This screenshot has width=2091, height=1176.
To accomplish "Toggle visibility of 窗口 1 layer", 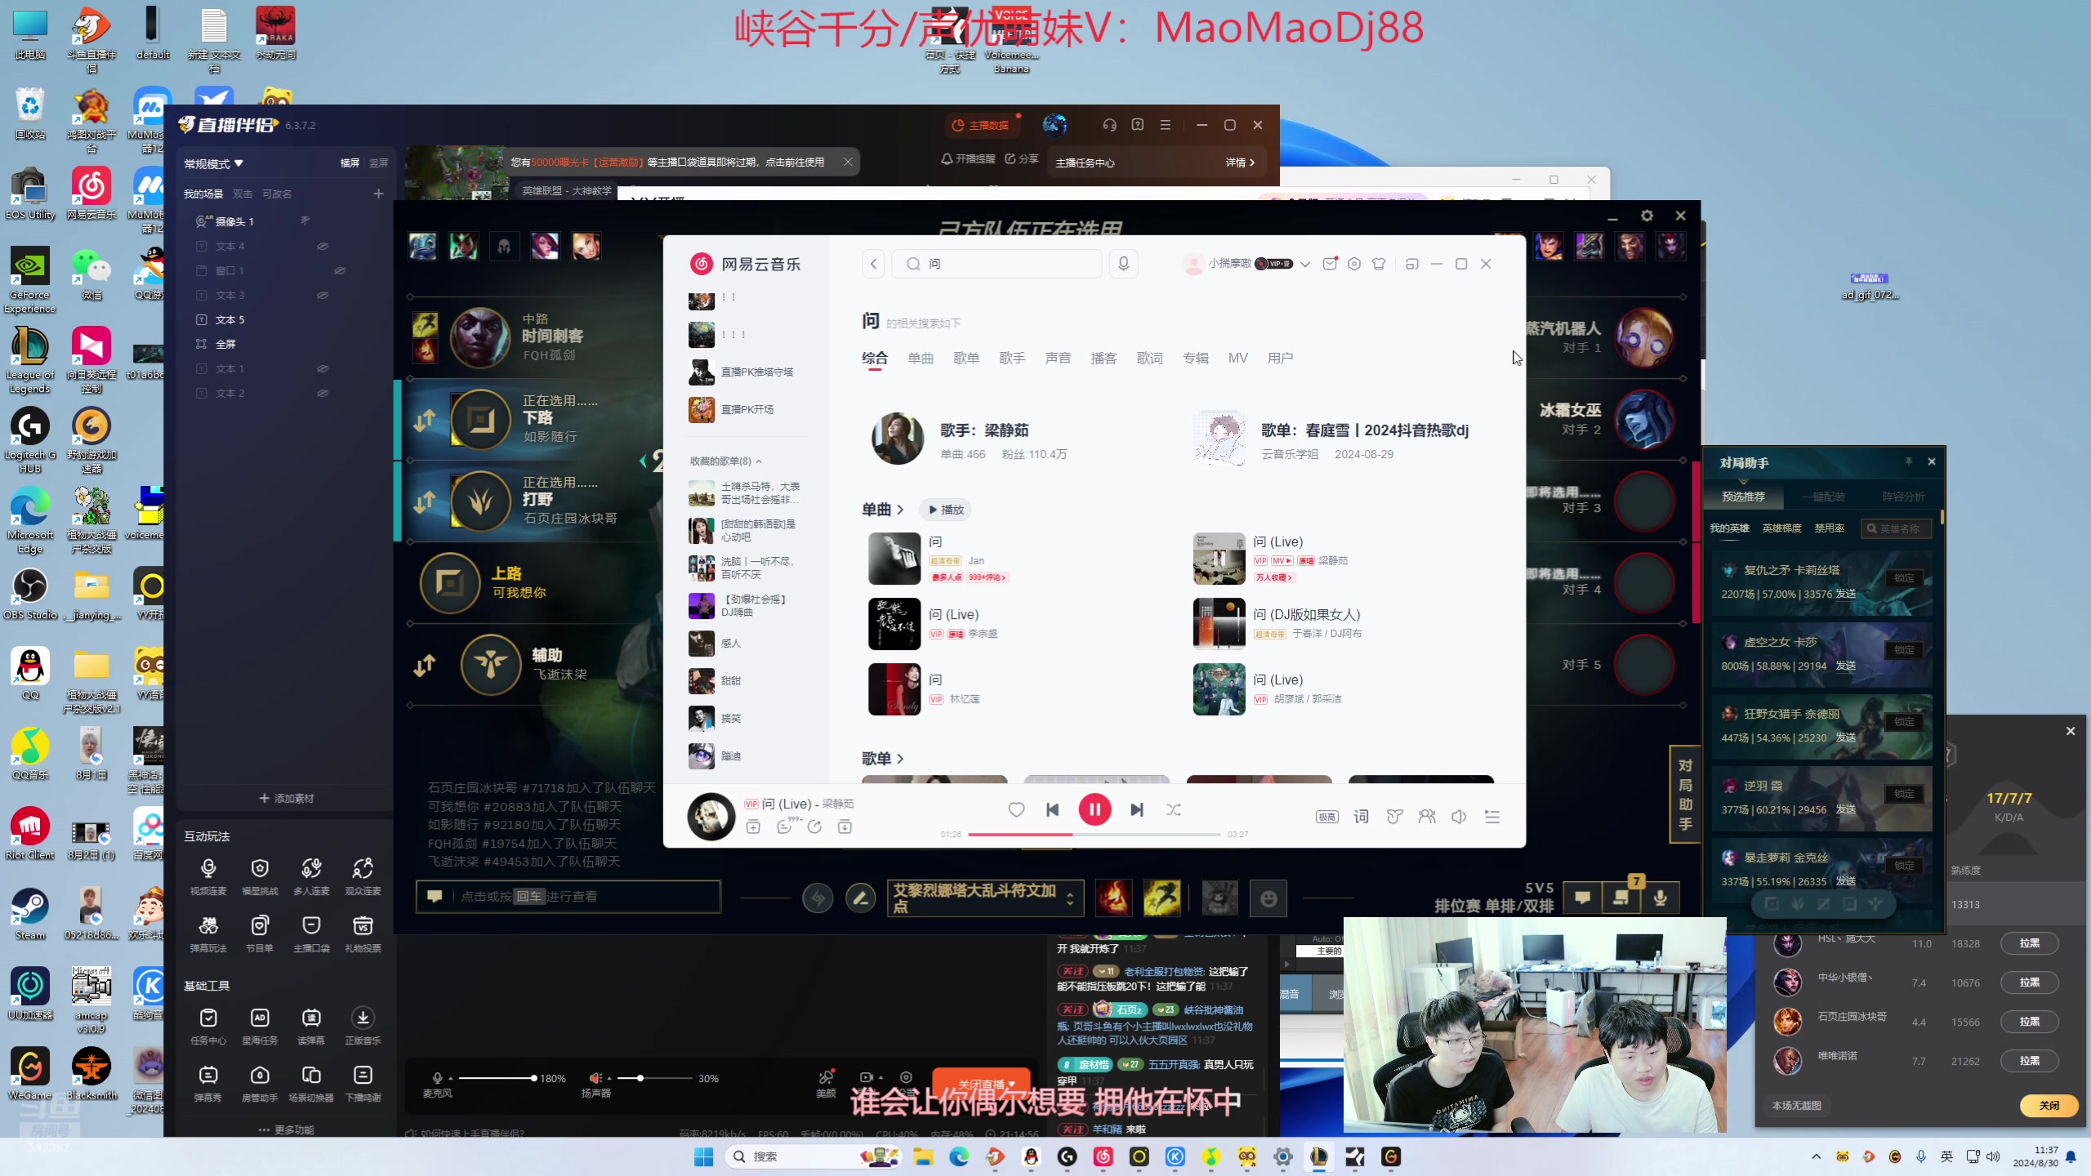I will click(x=340, y=270).
